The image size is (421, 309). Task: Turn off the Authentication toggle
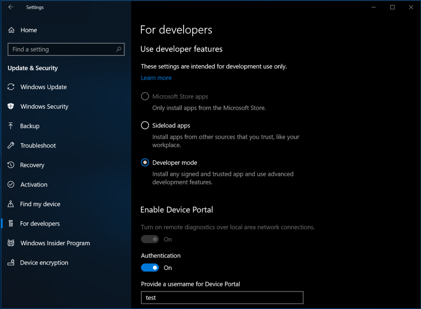coord(150,268)
